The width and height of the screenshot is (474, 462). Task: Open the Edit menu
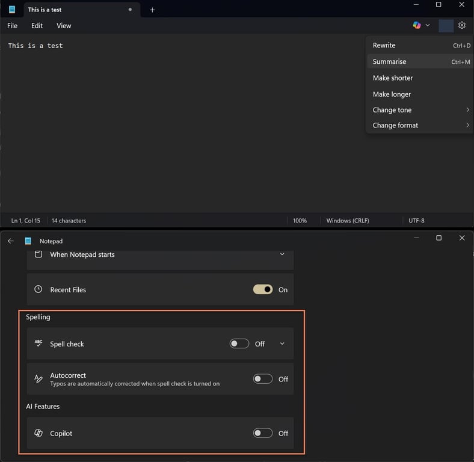coord(37,26)
